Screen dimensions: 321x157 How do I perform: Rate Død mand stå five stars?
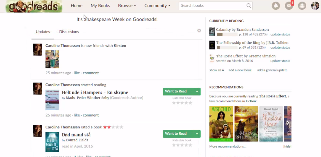[190, 145]
